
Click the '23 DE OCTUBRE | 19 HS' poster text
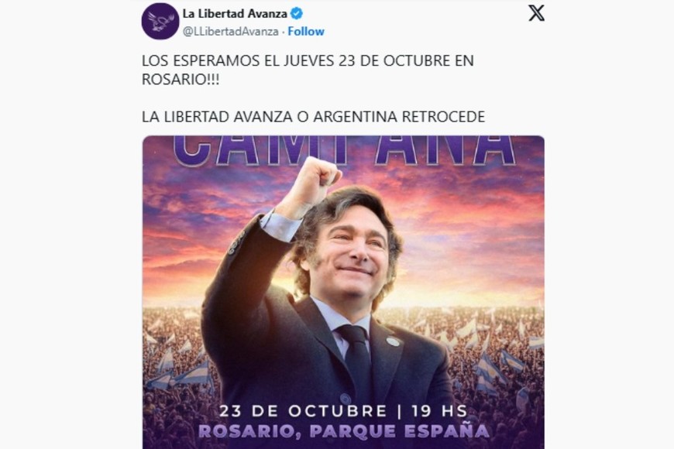[x=343, y=411]
